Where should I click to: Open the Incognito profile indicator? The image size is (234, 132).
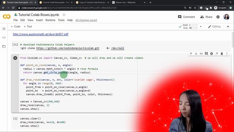click(x=220, y=8)
